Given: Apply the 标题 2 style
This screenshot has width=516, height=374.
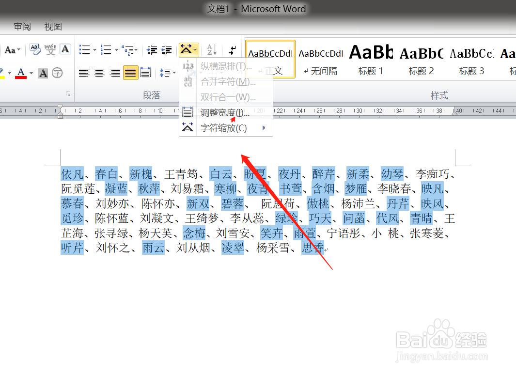Looking at the screenshot, I should (x=422, y=59).
